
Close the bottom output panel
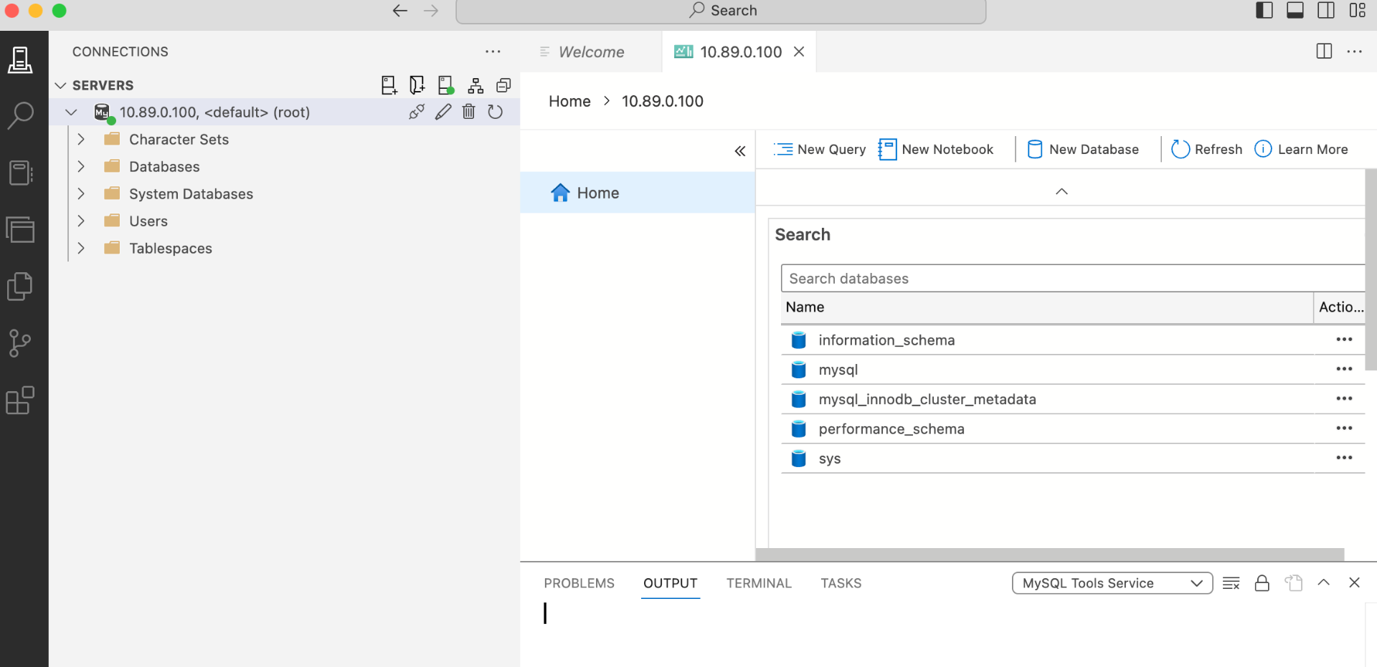[1355, 582]
